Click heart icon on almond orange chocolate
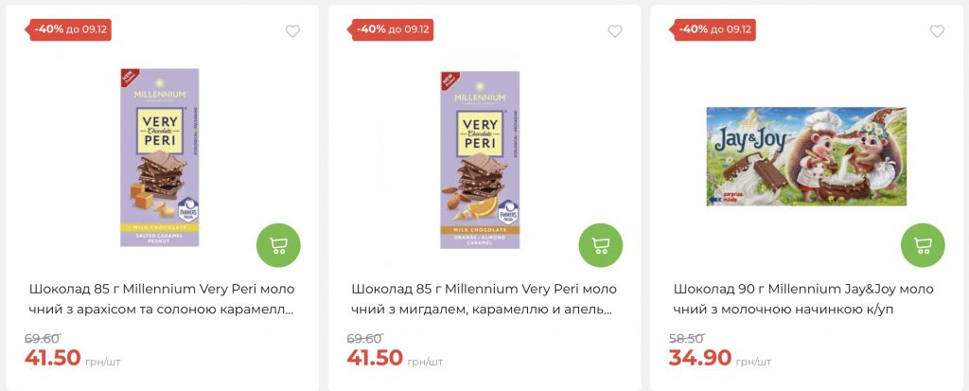Image resolution: width=969 pixels, height=391 pixels. [615, 31]
